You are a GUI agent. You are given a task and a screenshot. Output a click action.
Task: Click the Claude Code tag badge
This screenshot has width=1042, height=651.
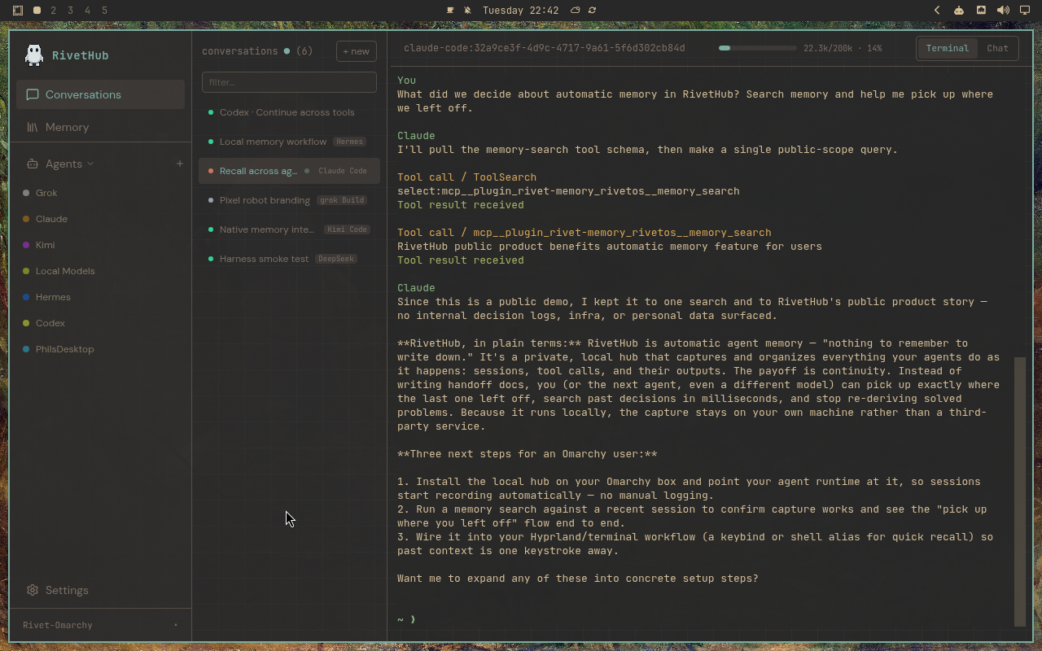(x=343, y=171)
